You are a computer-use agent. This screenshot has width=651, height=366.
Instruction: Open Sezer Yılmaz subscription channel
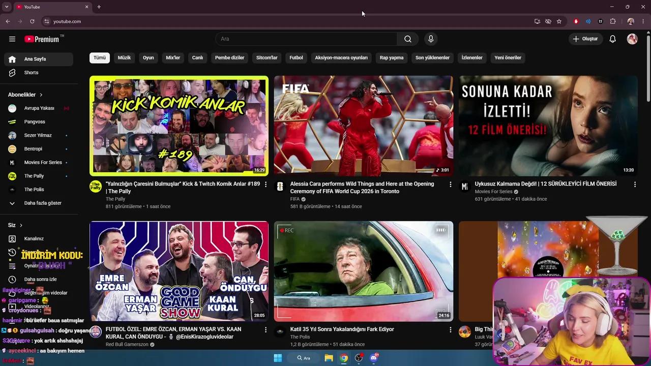pyautogui.click(x=39, y=135)
